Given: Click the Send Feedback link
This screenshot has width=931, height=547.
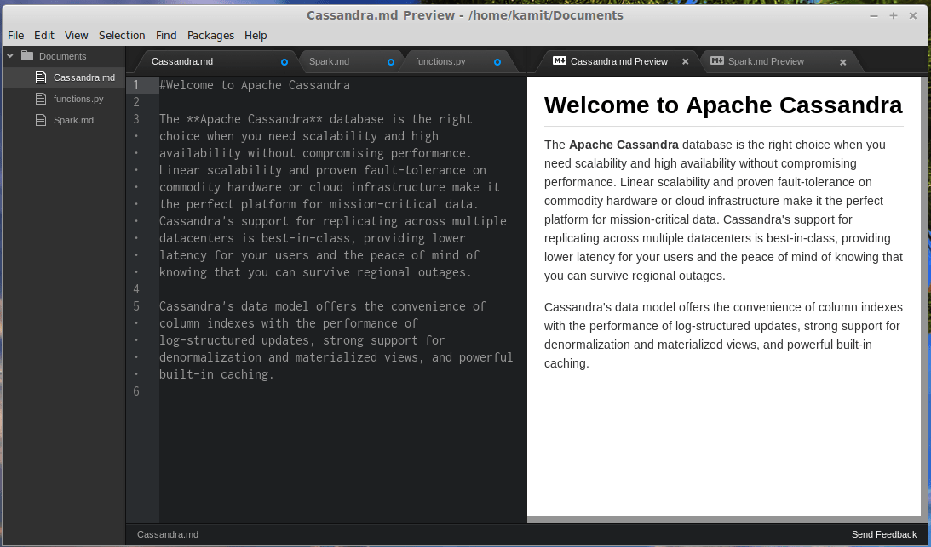Looking at the screenshot, I should pyautogui.click(x=883, y=533).
